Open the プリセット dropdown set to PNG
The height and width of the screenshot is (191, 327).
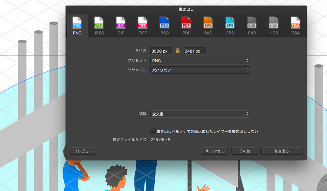pos(200,60)
